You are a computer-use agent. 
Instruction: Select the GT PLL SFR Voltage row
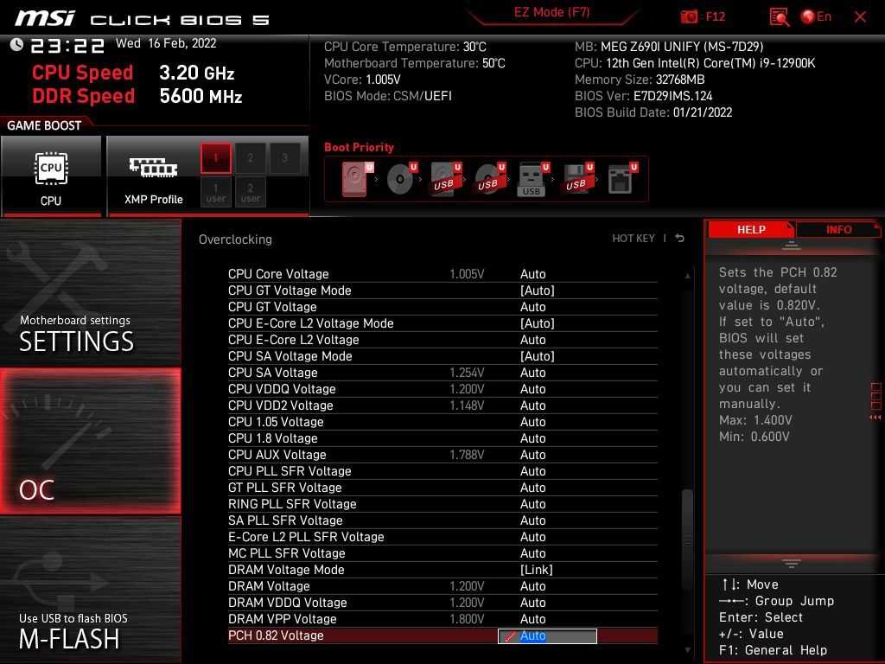442,487
